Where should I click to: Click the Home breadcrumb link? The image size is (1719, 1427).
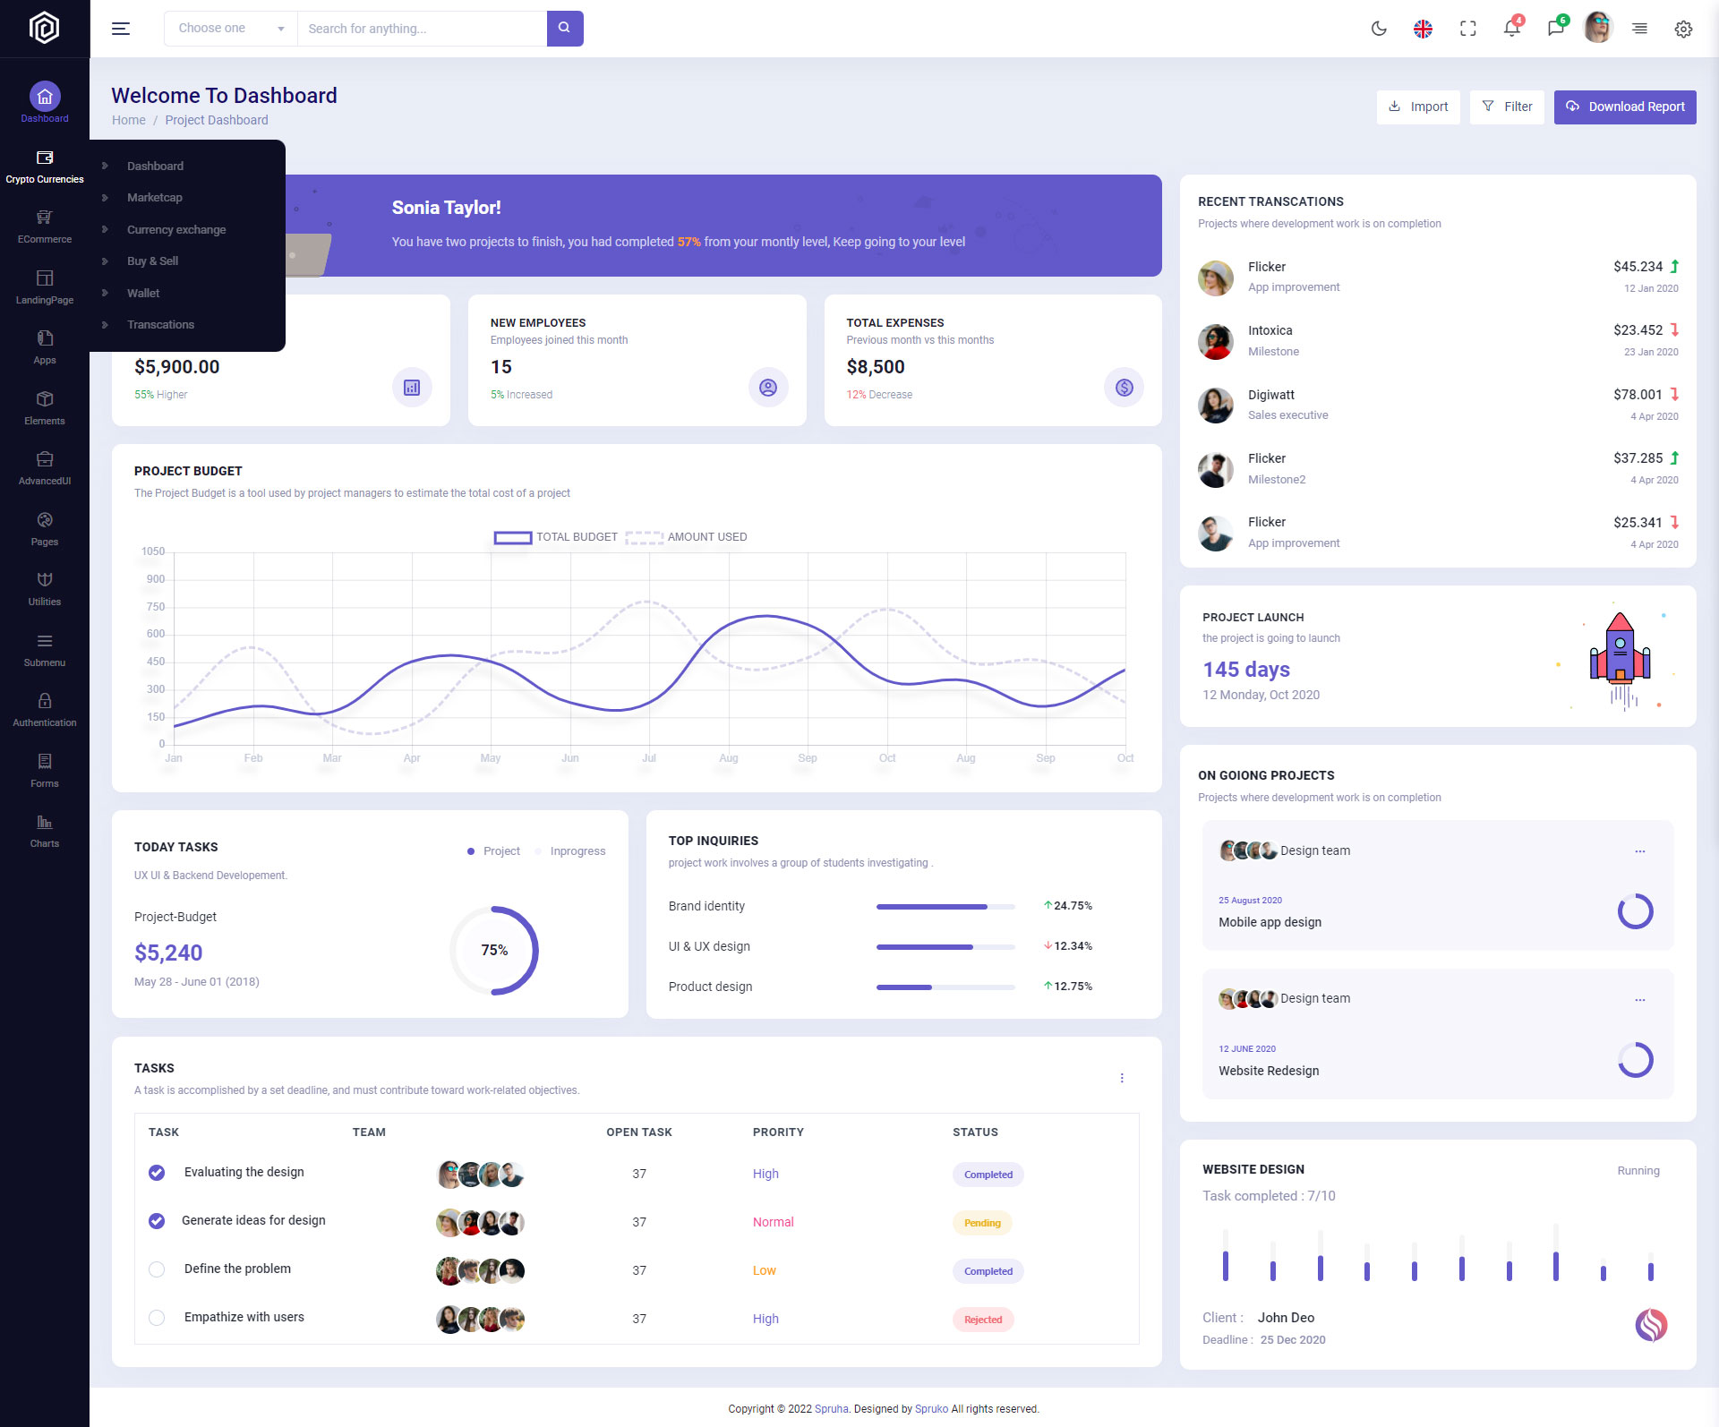[x=128, y=120]
